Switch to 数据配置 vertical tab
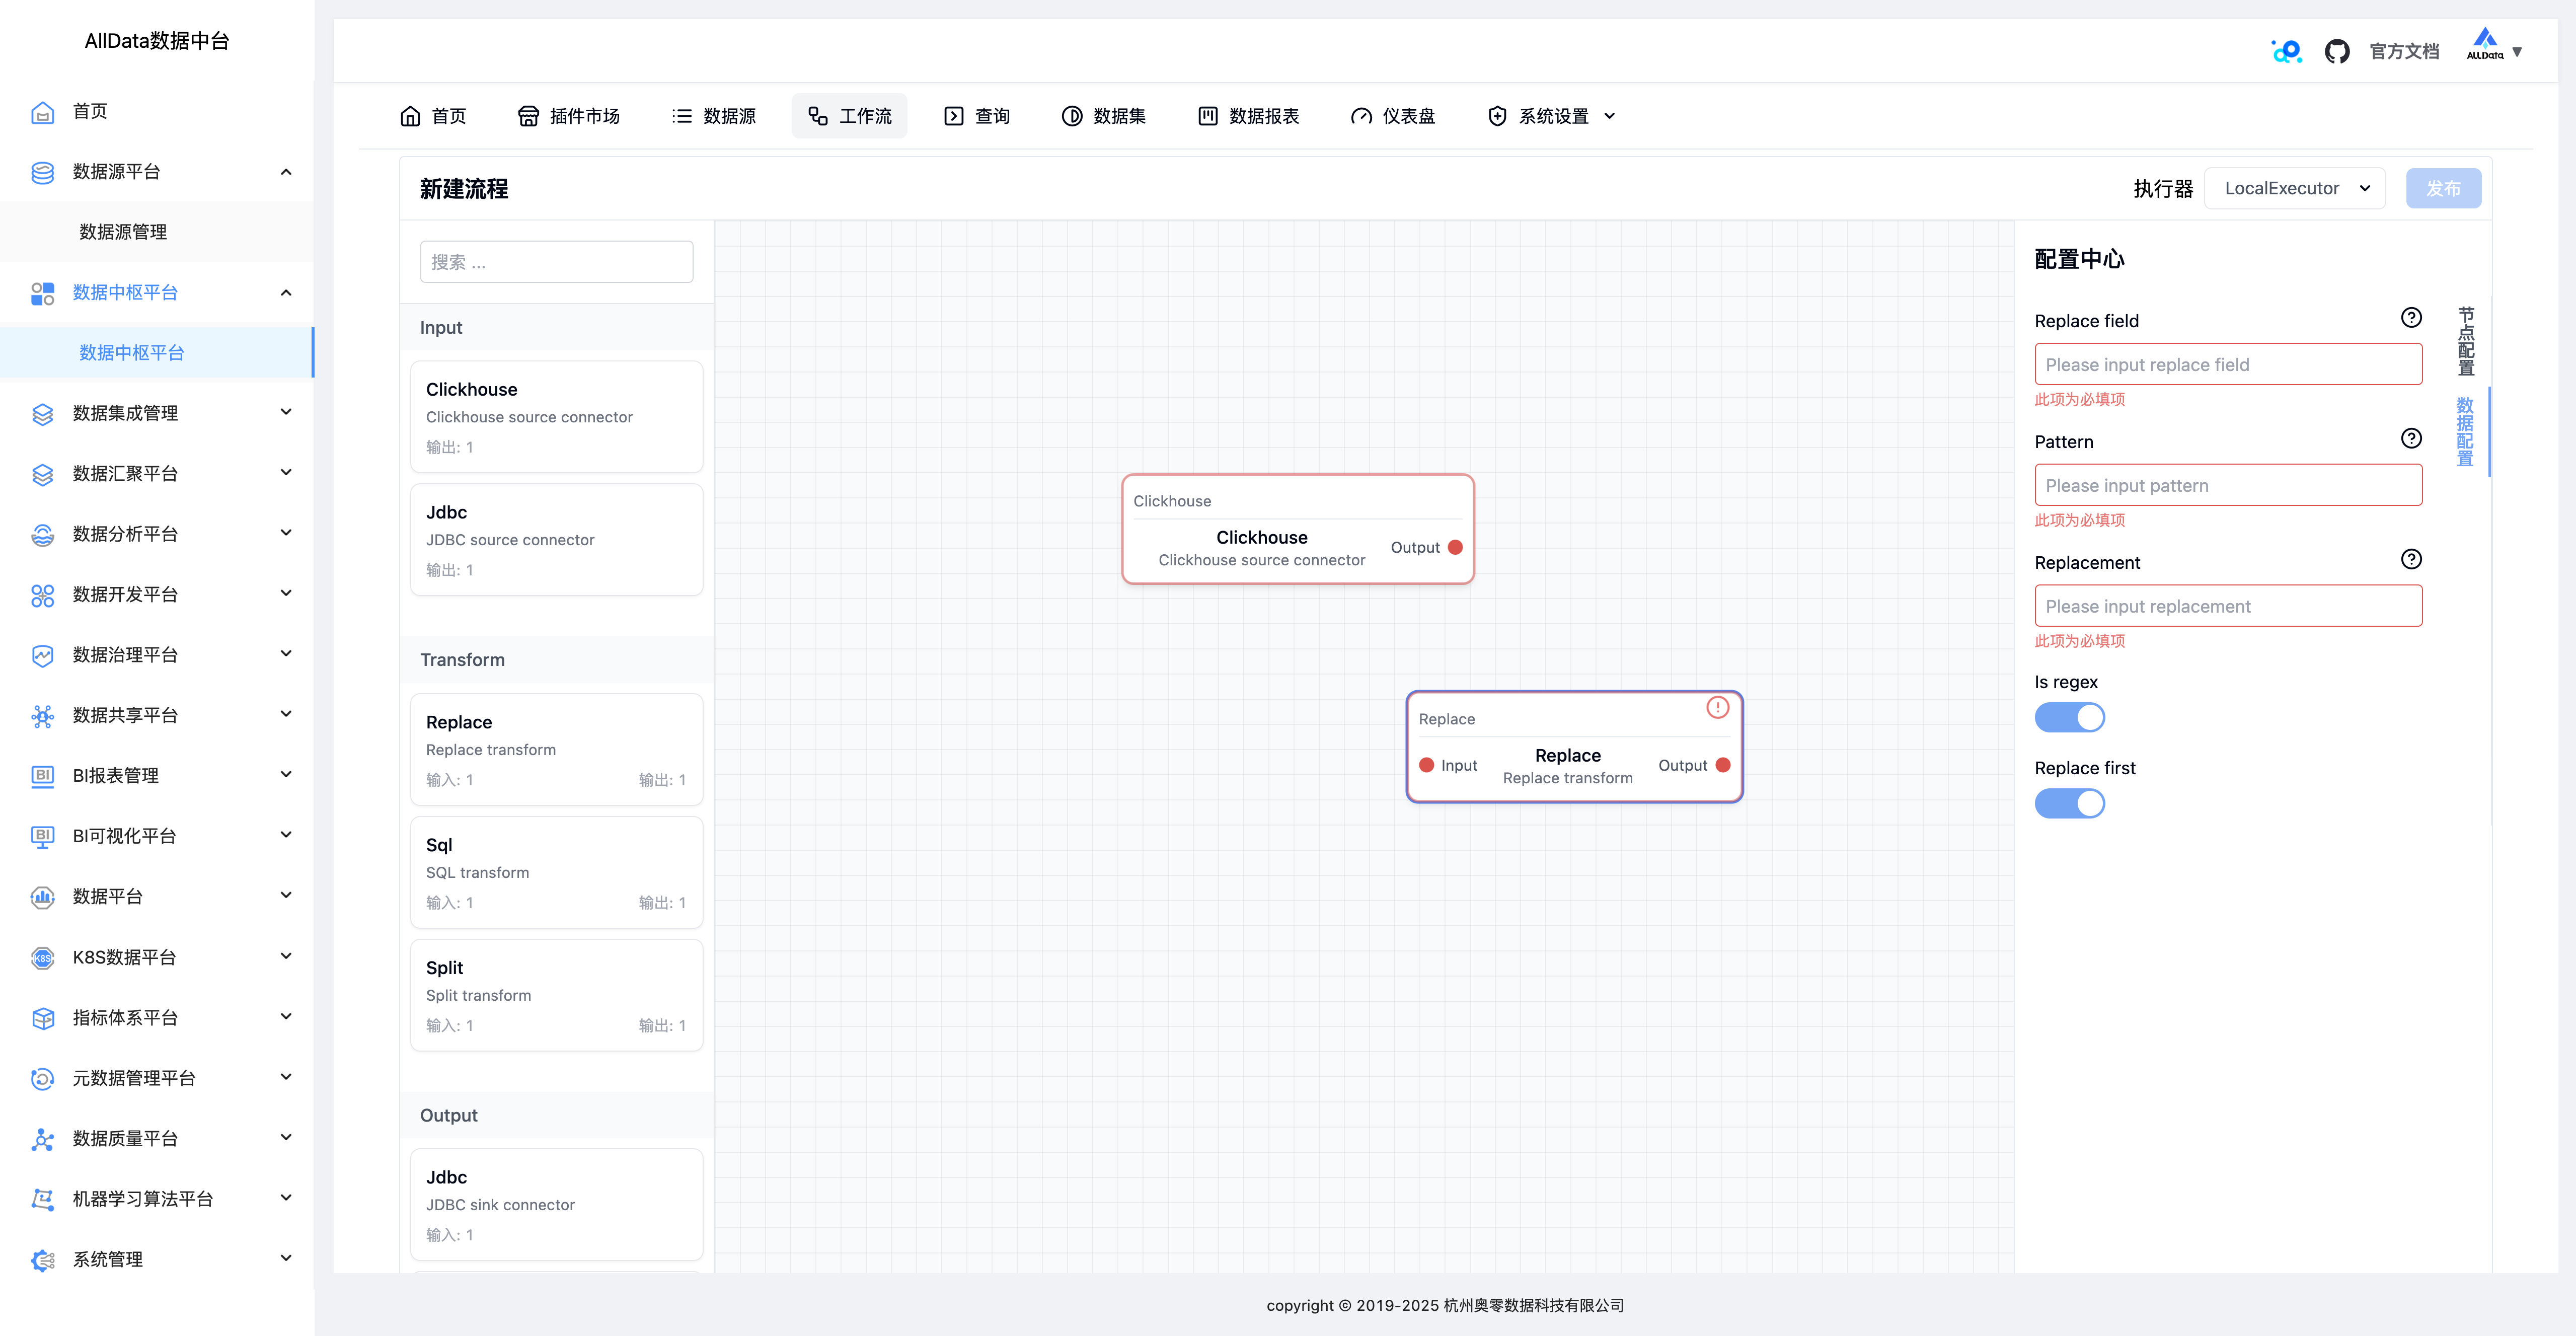Screen dimensions: 2576x1336 pyautogui.click(x=2466, y=432)
